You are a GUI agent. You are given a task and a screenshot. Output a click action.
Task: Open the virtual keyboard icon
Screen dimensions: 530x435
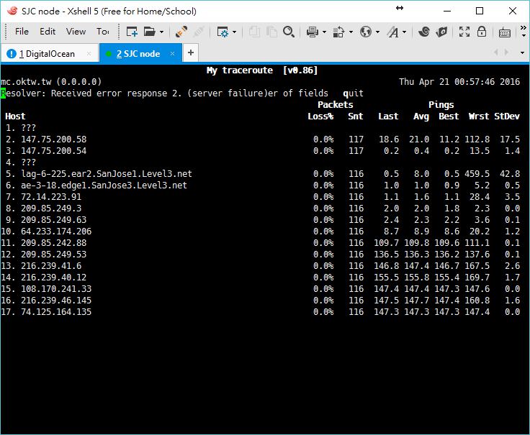point(505,32)
